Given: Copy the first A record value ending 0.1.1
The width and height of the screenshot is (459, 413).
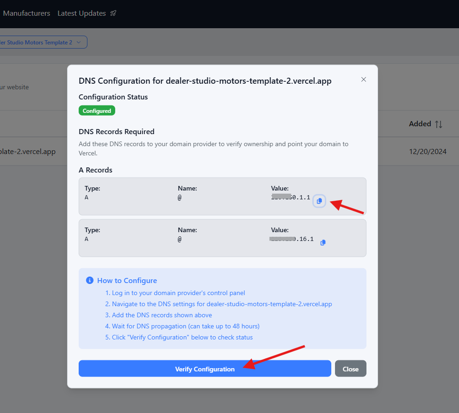Looking at the screenshot, I should (319, 201).
